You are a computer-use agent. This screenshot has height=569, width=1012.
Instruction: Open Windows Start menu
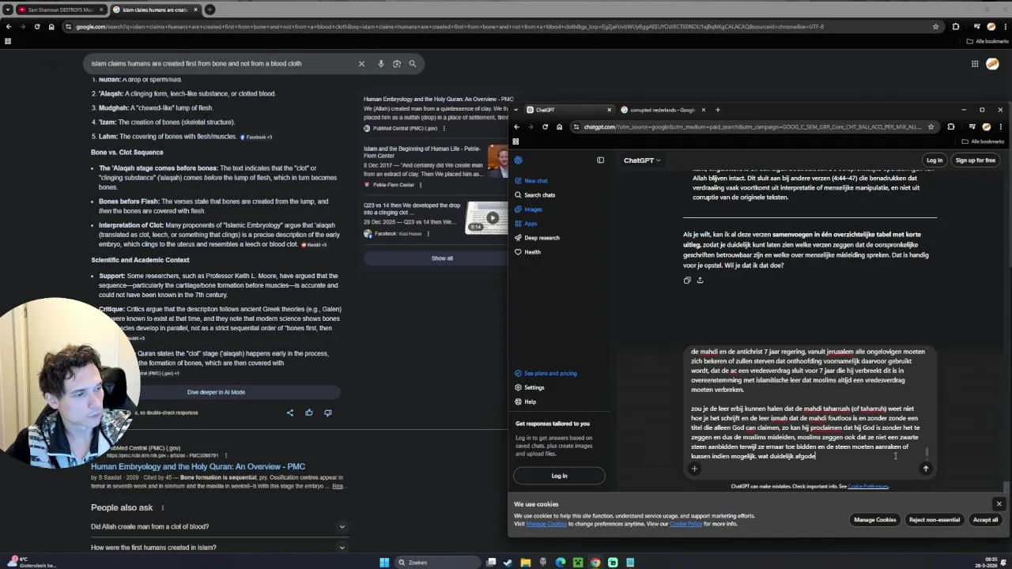pyautogui.click(x=384, y=562)
